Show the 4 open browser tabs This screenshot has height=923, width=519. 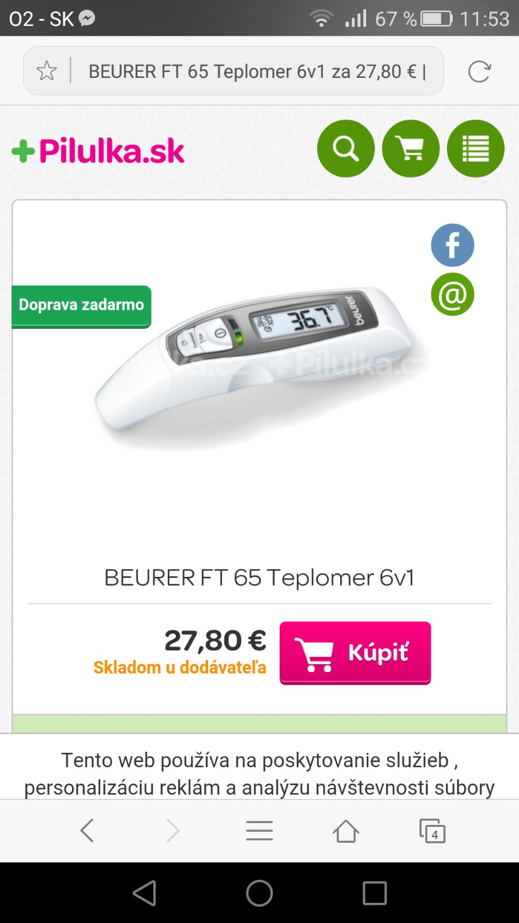[x=432, y=831]
